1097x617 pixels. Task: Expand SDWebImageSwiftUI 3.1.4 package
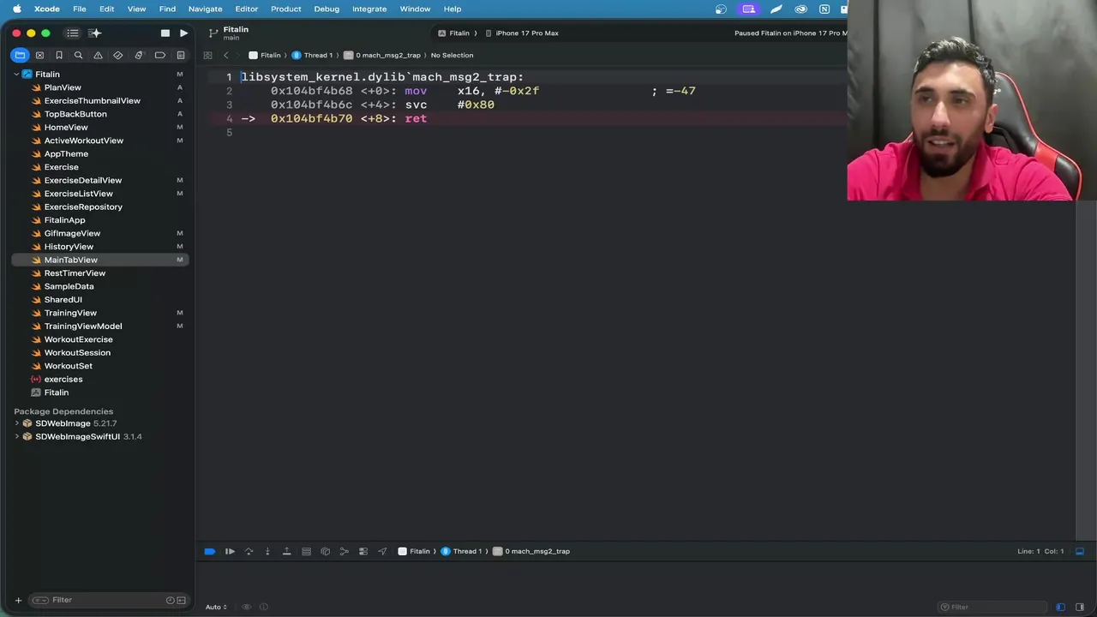[x=16, y=437]
